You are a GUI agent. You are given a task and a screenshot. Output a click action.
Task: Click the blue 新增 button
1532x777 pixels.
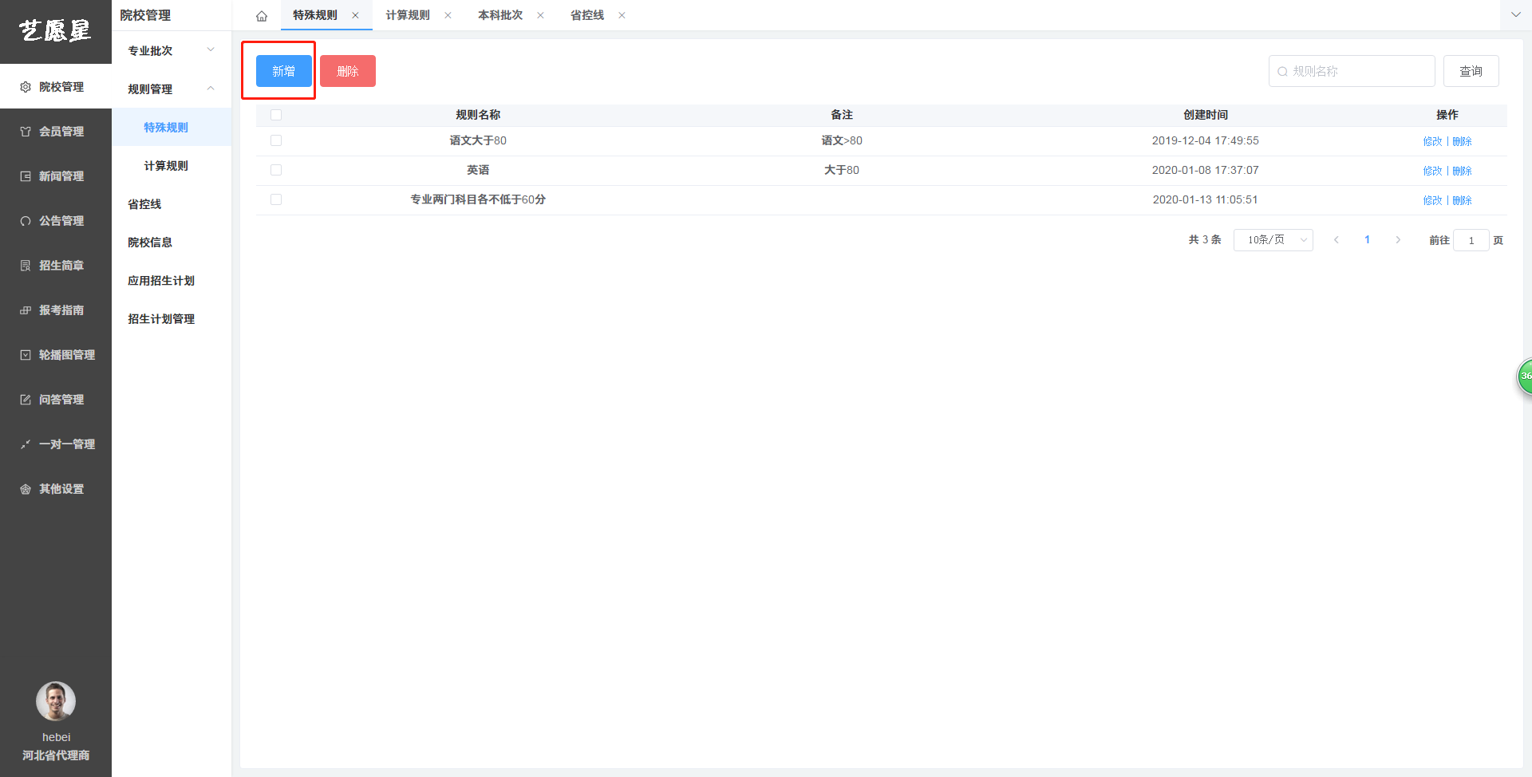point(283,71)
